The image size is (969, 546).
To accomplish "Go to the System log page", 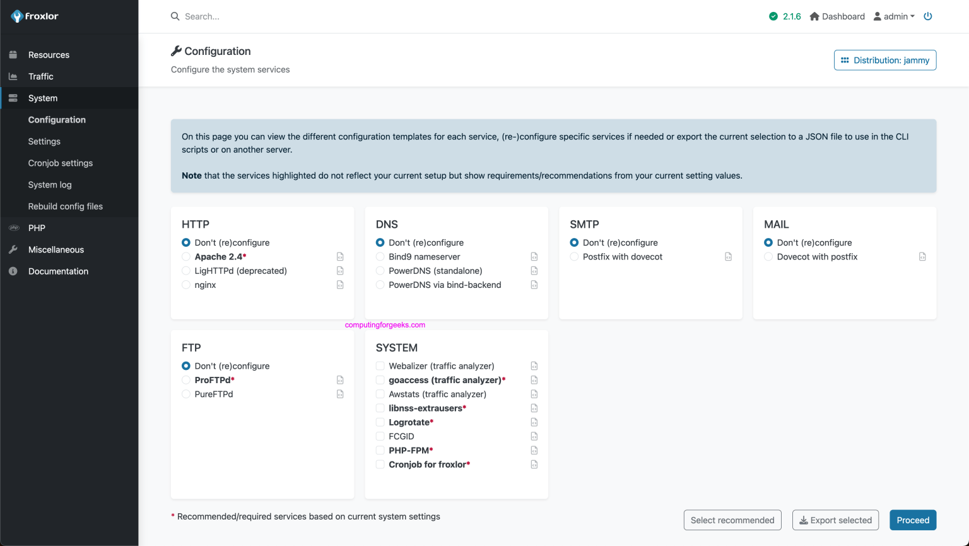I will coord(49,184).
